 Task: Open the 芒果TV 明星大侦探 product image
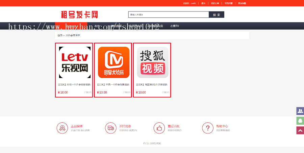click(x=113, y=62)
